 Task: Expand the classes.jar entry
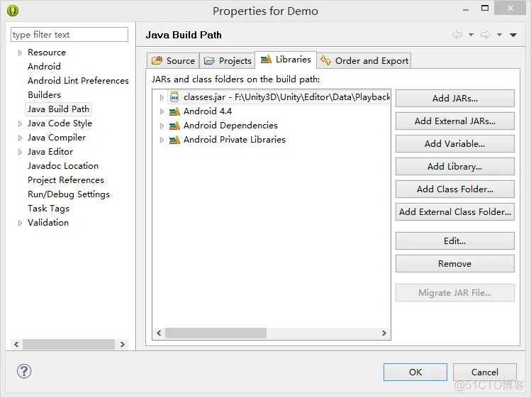[162, 97]
